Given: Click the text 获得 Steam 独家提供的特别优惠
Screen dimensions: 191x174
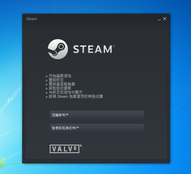Looking at the screenshot, I should pos(76,96).
